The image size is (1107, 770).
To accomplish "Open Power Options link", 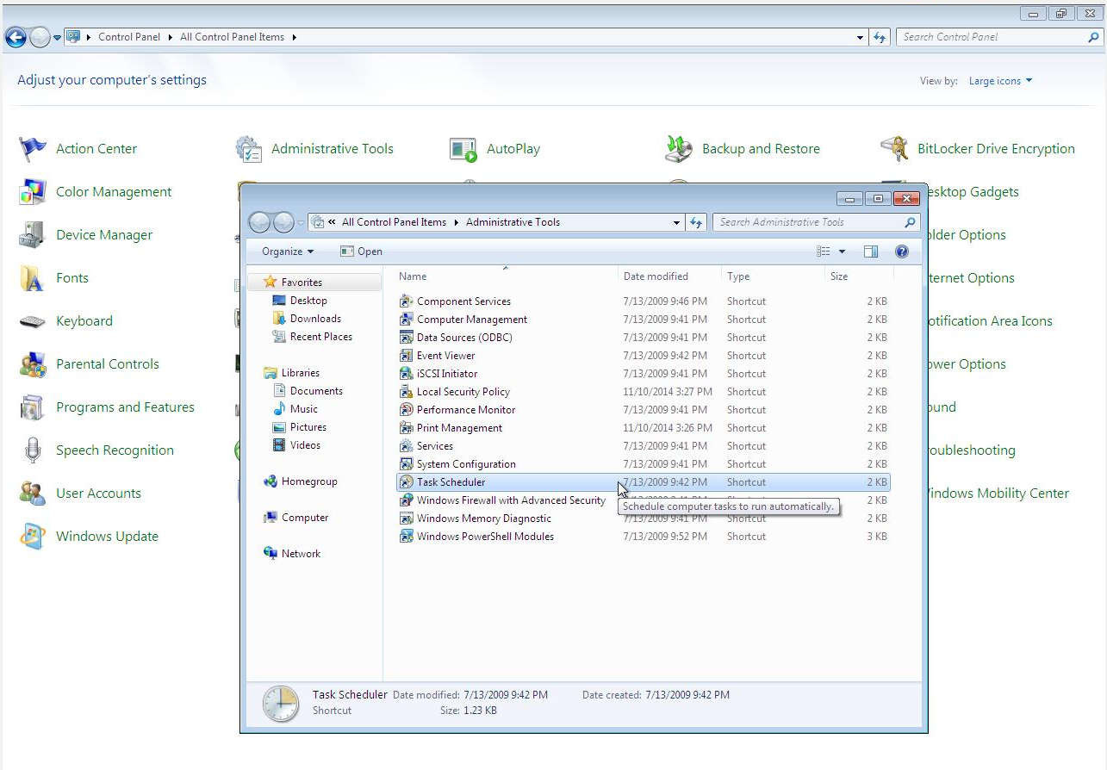I will click(x=967, y=364).
